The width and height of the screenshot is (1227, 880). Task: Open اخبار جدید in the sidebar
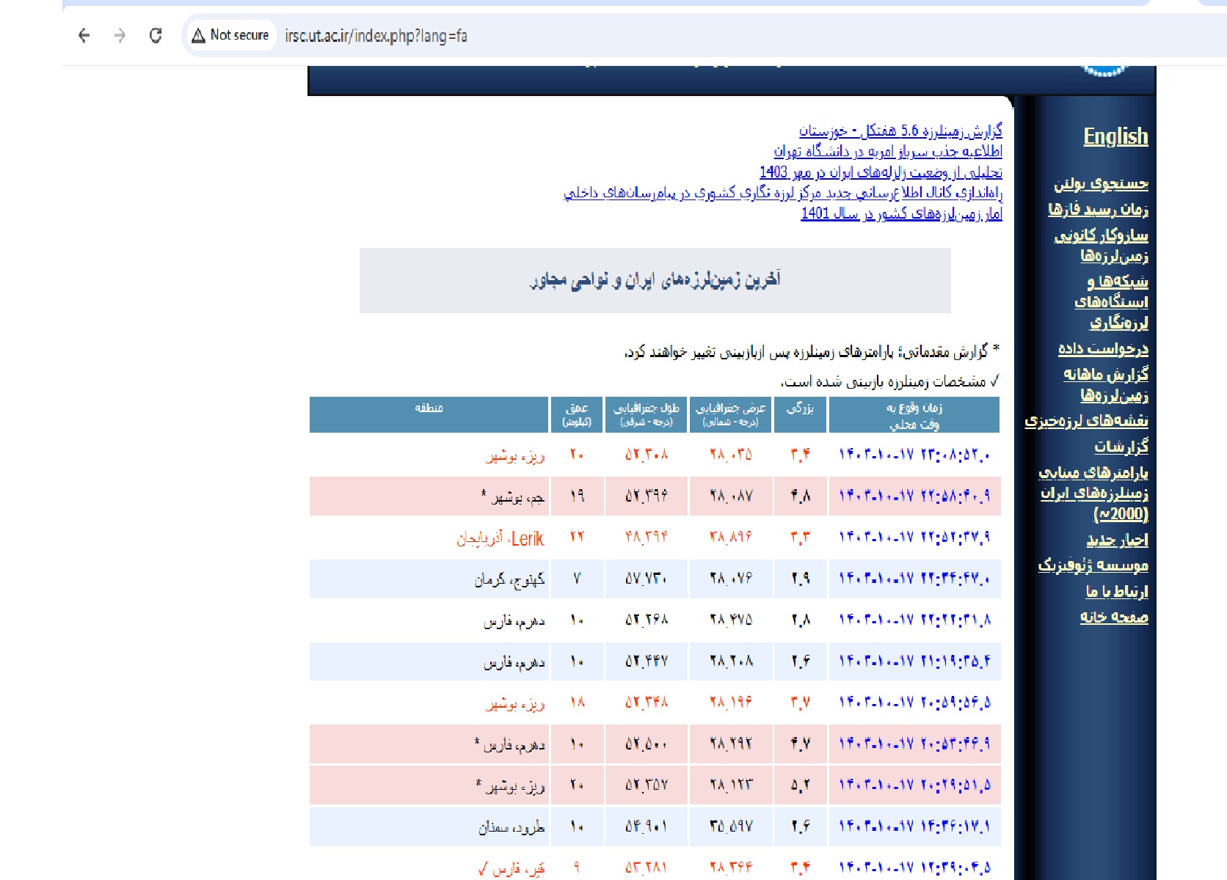point(1117,540)
